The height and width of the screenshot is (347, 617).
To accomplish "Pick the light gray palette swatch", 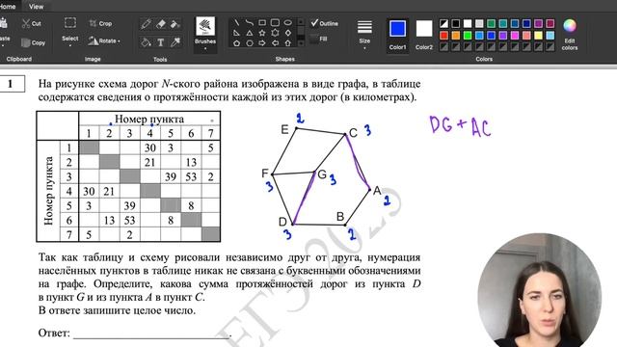I will (479, 23).
